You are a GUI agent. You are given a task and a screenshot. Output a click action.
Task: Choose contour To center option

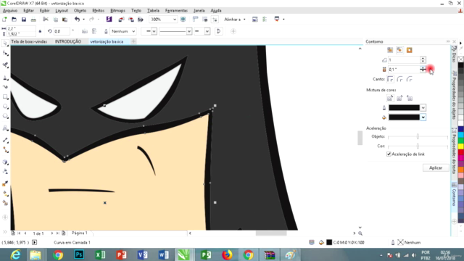[390, 50]
